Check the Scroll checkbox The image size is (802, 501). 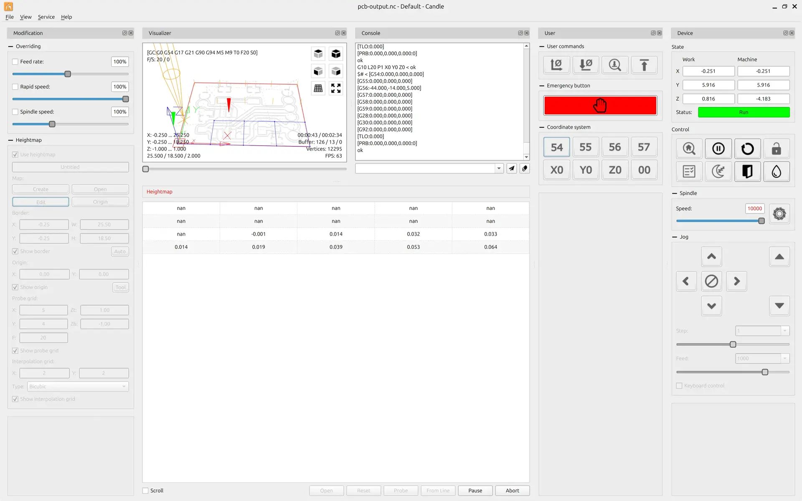(x=145, y=491)
